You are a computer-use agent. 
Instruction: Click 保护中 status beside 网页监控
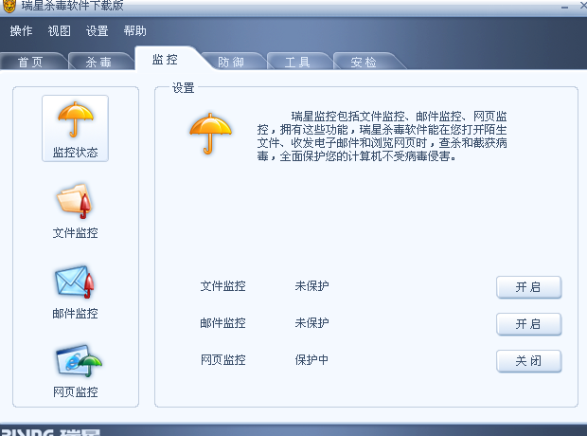point(311,360)
